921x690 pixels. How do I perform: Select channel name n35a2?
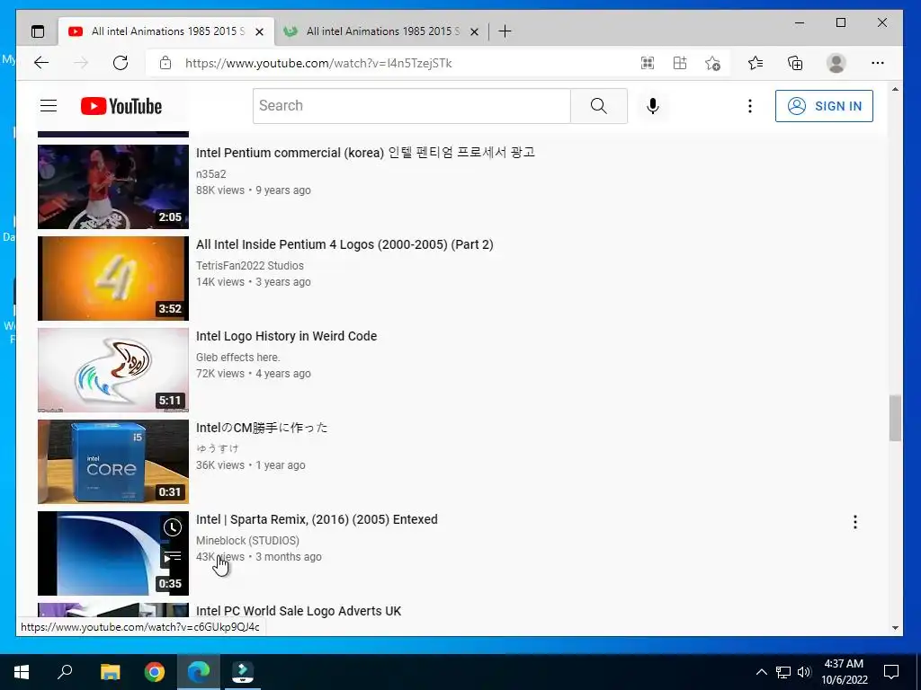210,174
